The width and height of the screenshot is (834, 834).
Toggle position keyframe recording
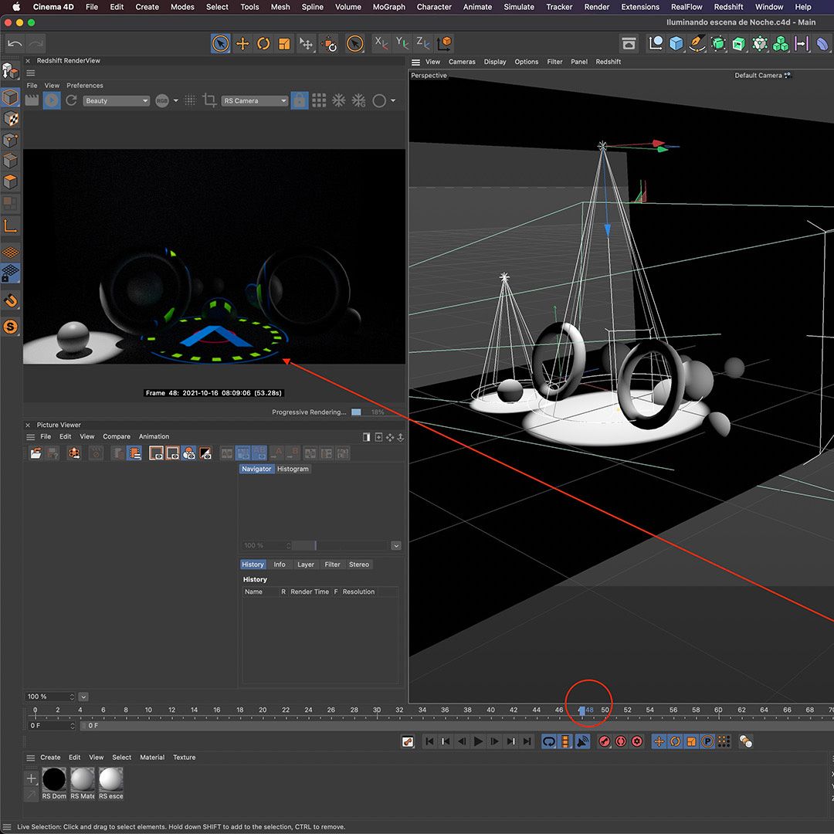[659, 741]
